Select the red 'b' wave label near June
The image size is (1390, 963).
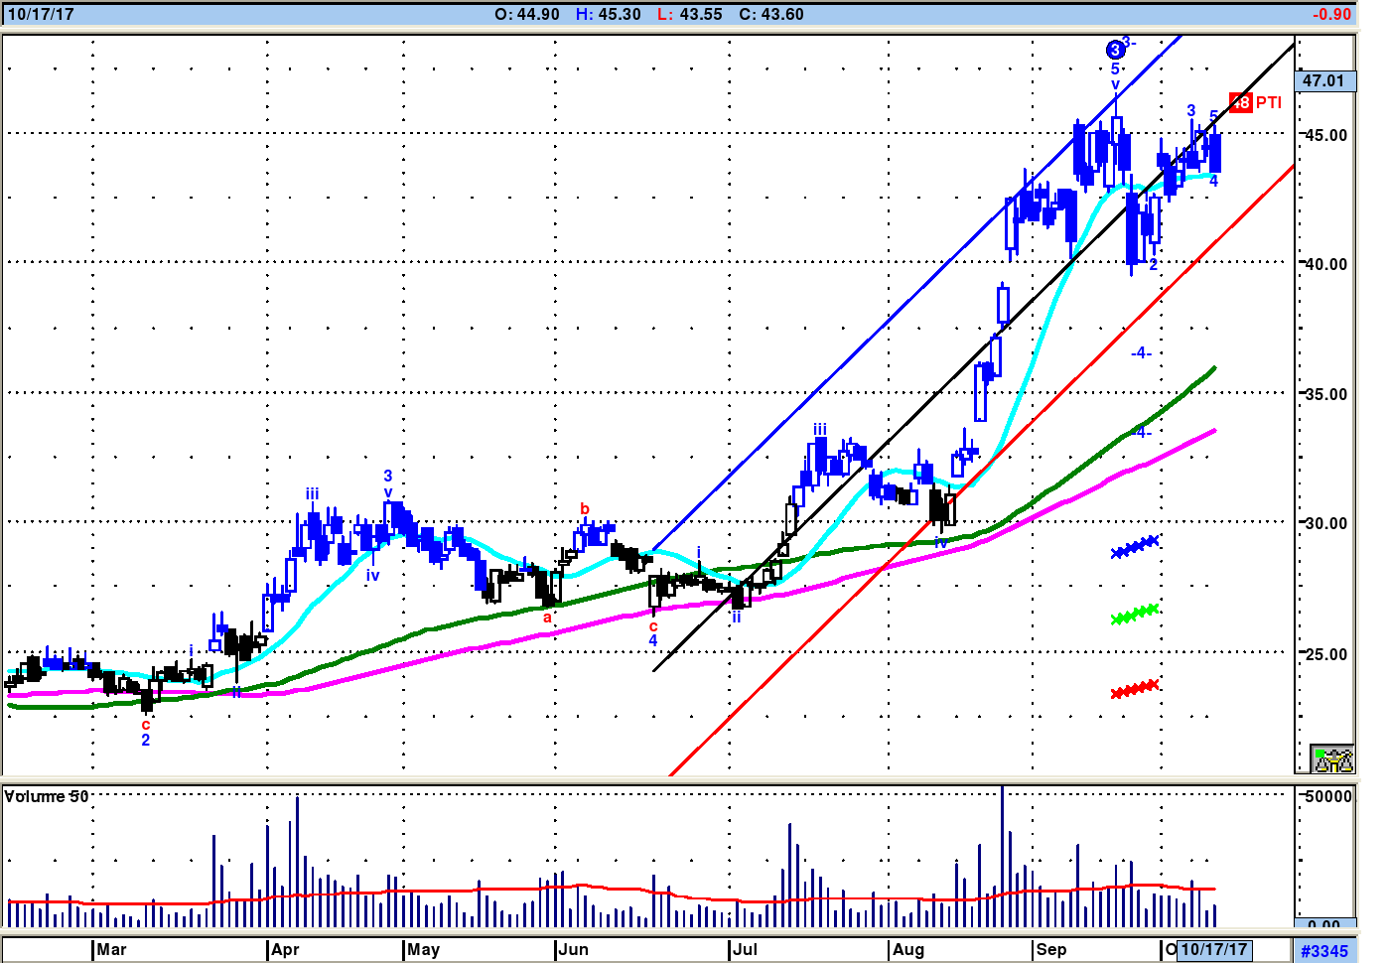[x=585, y=509]
